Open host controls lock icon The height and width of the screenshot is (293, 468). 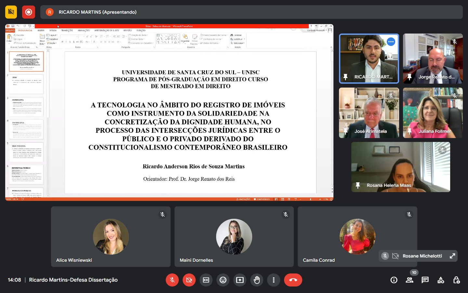coord(456,280)
